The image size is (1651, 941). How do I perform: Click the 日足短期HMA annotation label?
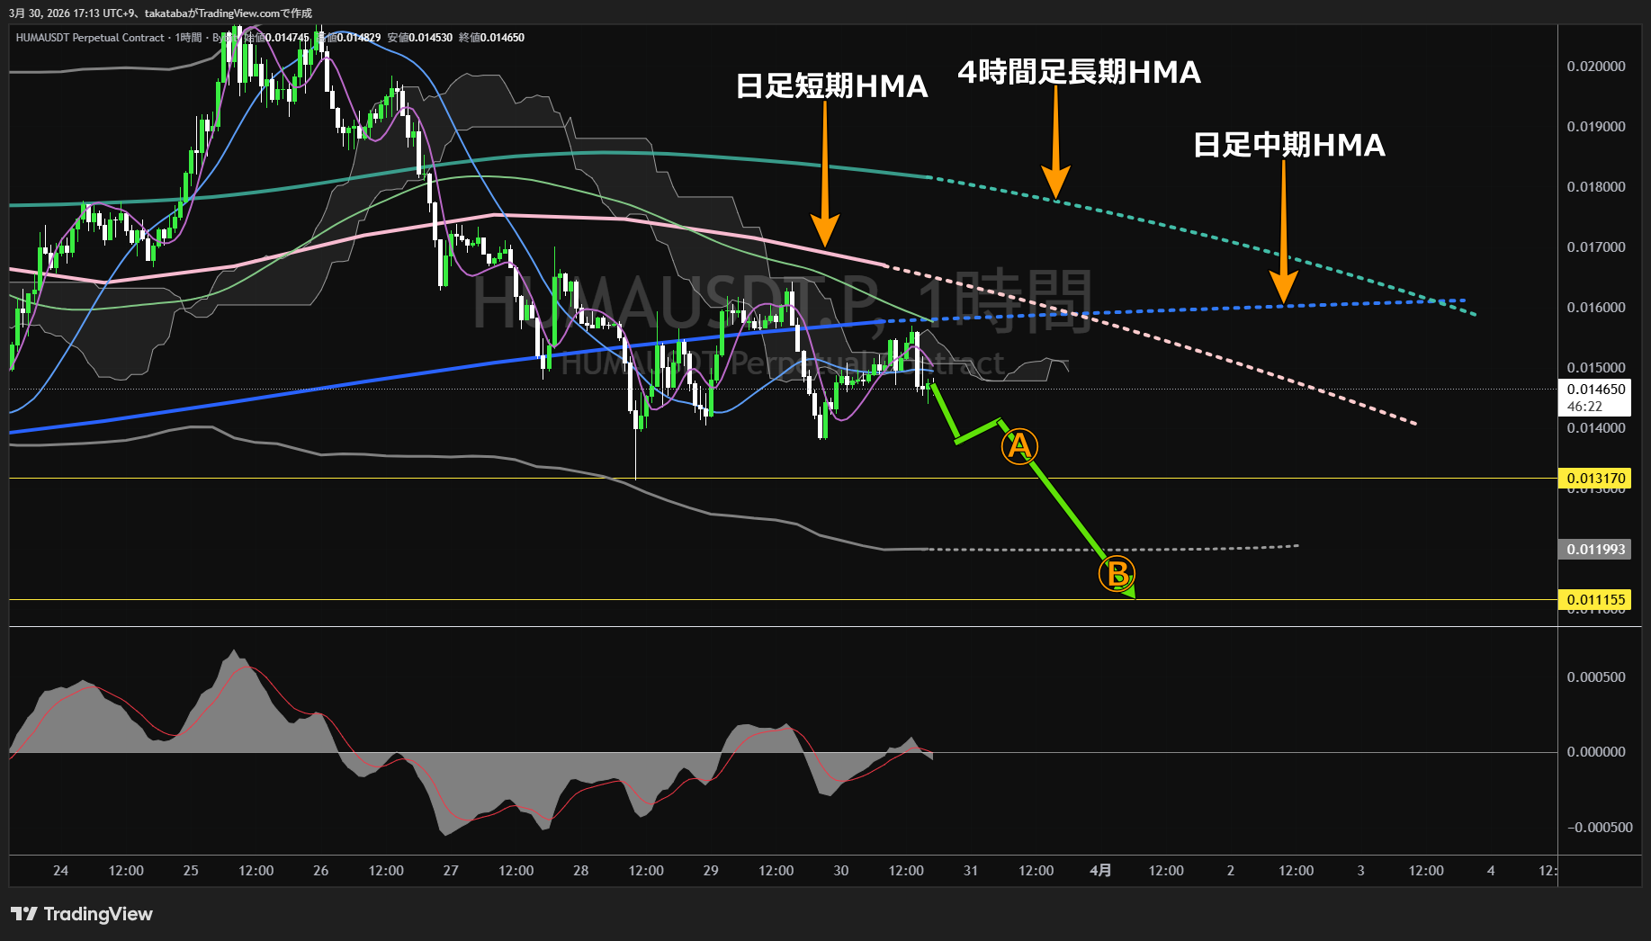tap(831, 86)
